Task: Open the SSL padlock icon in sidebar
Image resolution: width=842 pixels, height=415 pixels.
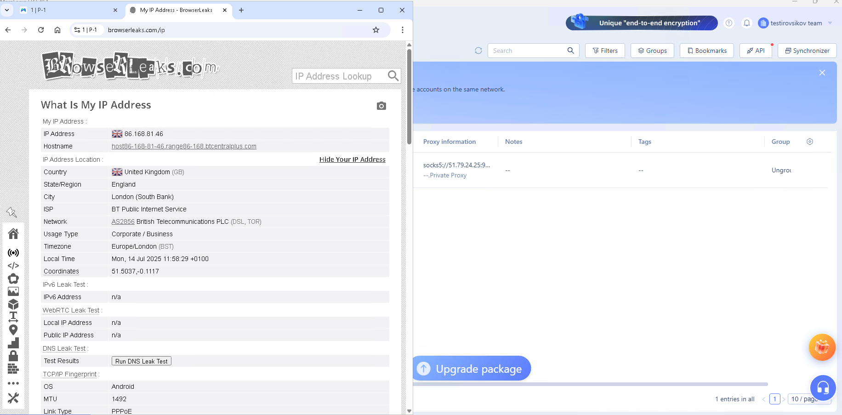Action: point(13,356)
